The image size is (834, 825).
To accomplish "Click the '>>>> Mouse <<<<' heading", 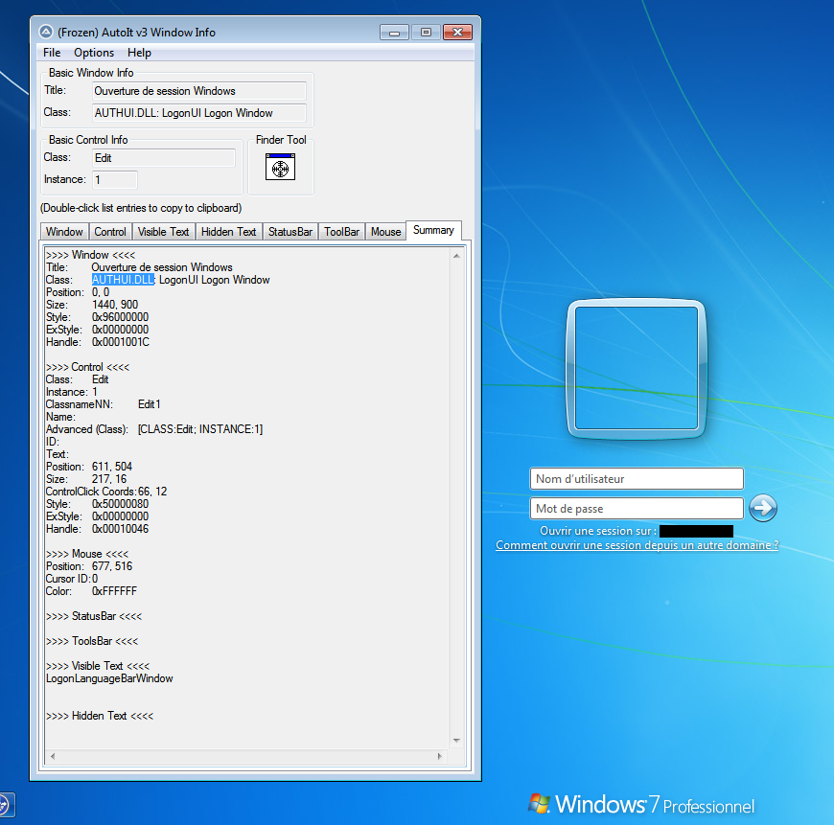I will [x=87, y=554].
